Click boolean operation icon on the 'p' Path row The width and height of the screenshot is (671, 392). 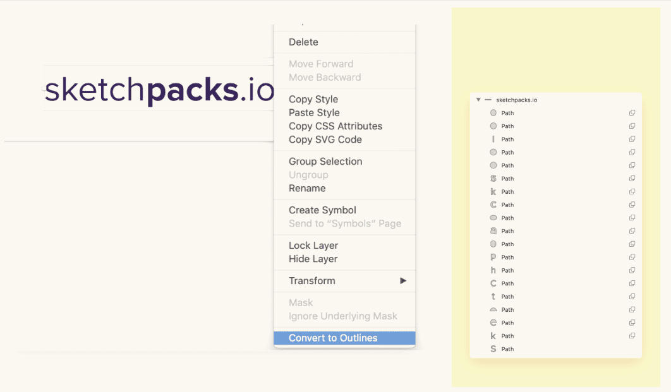632,257
